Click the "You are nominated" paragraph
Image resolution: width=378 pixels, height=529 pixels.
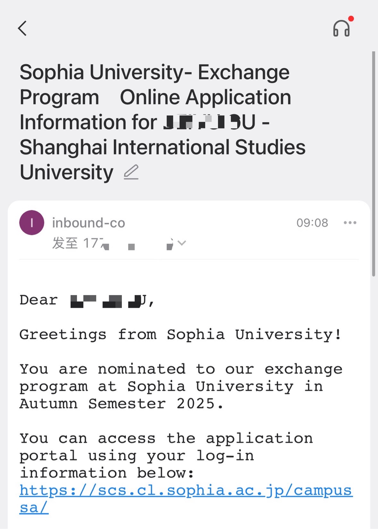click(181, 369)
